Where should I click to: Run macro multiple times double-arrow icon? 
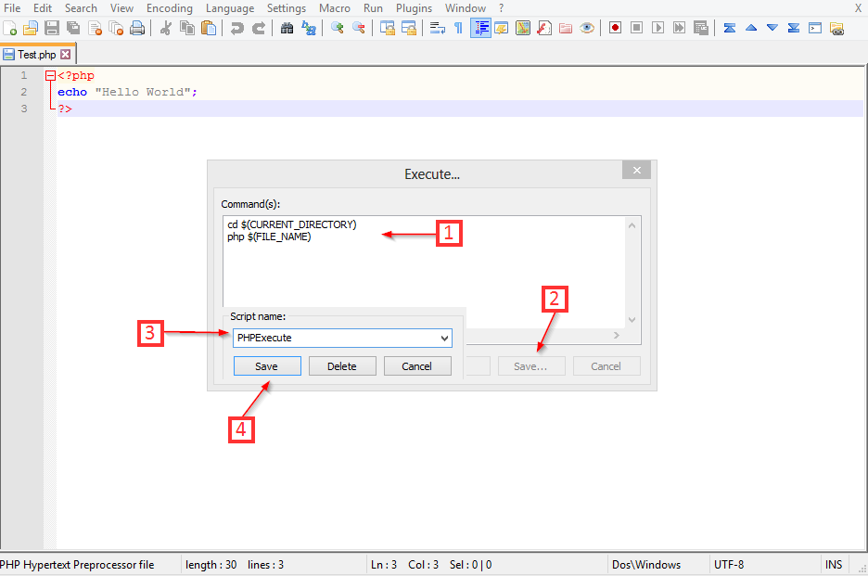coord(679,28)
